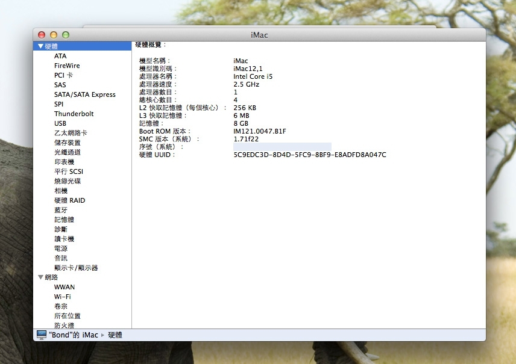Click the SMC 版本（系統） label

click(169, 139)
